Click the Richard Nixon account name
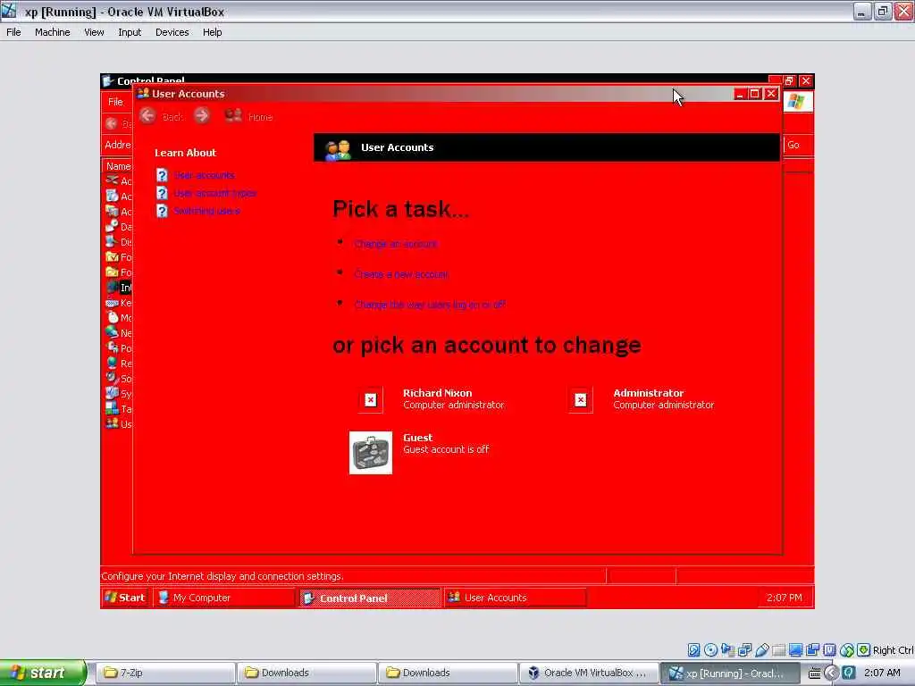This screenshot has height=686, width=915. pyautogui.click(x=438, y=393)
